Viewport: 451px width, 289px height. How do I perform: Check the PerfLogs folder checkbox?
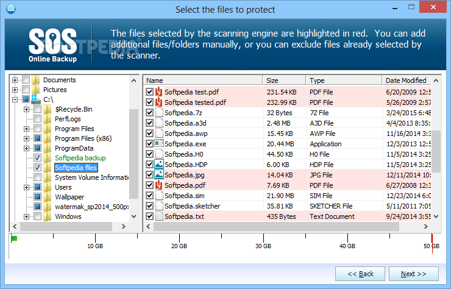click(37, 119)
